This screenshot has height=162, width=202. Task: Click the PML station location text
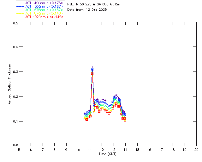(94, 4)
